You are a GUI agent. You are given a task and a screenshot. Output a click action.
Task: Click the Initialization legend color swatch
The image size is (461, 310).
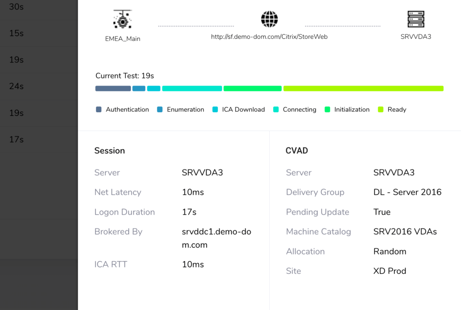coord(327,109)
